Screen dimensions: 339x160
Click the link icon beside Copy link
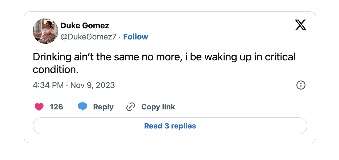click(x=130, y=107)
